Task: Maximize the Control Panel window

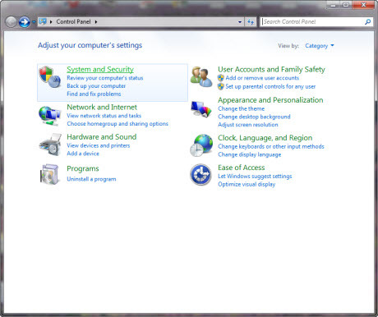Action: pos(346,5)
